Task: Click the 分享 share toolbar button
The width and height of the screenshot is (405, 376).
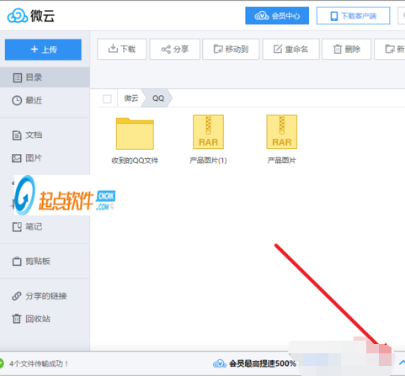Action: point(174,49)
